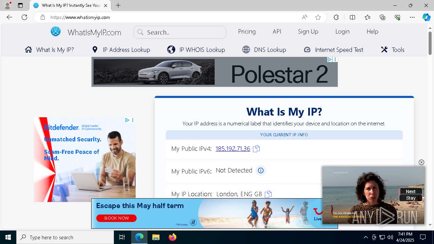Open the Polestar 2 banner ad
The width and height of the screenshot is (434, 244).
[215, 72]
